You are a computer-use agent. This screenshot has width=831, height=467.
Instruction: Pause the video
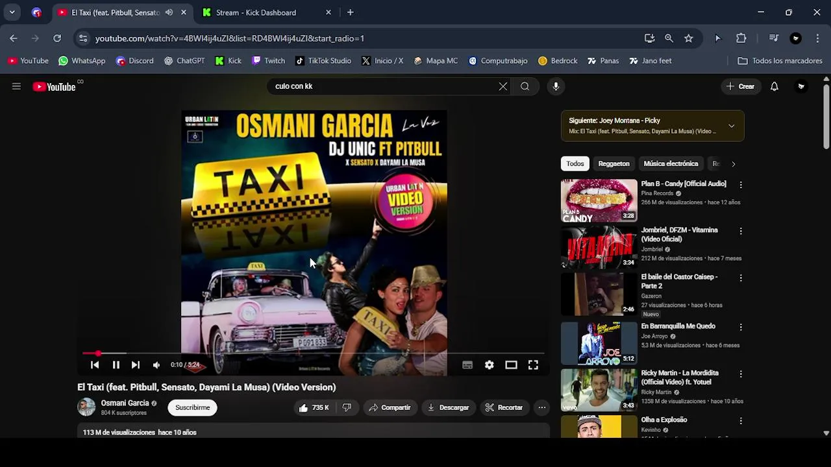(116, 365)
